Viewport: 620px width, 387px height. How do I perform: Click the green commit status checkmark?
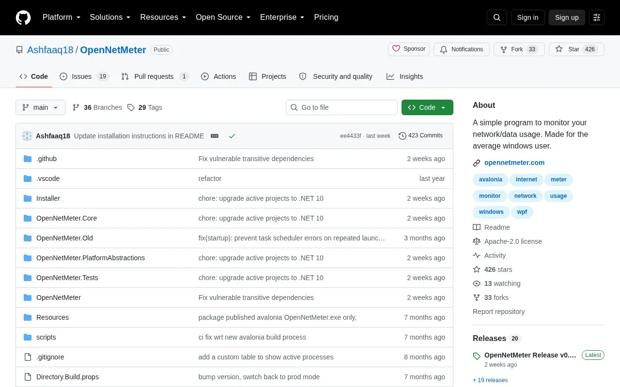pyautogui.click(x=232, y=136)
